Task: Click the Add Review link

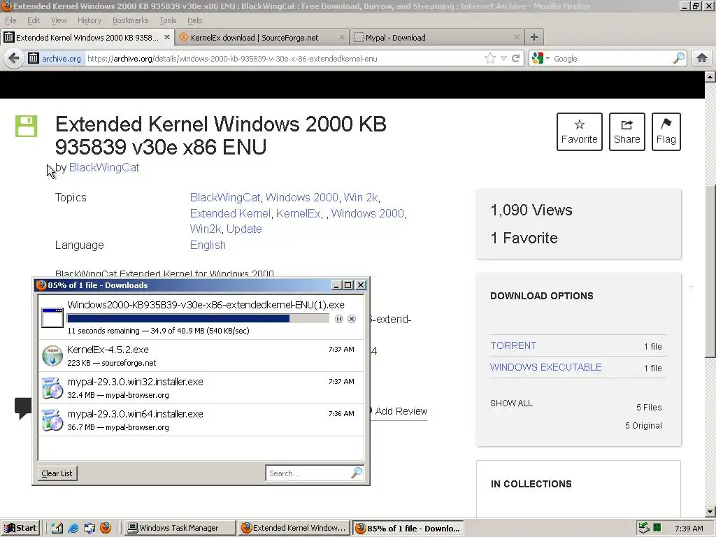Action: point(401,411)
